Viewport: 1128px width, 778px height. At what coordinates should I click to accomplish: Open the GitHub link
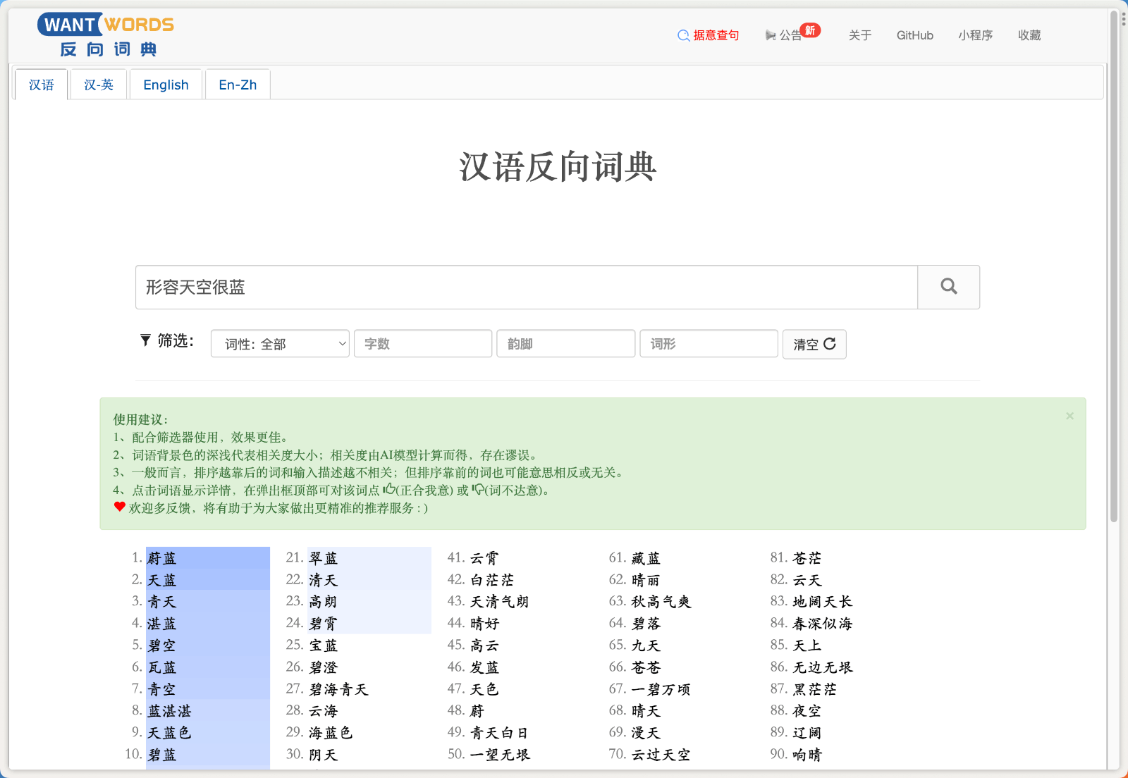tap(914, 35)
